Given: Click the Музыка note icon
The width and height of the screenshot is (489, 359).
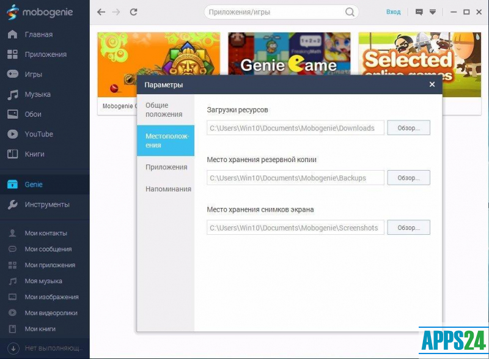Looking at the screenshot, I should point(12,94).
